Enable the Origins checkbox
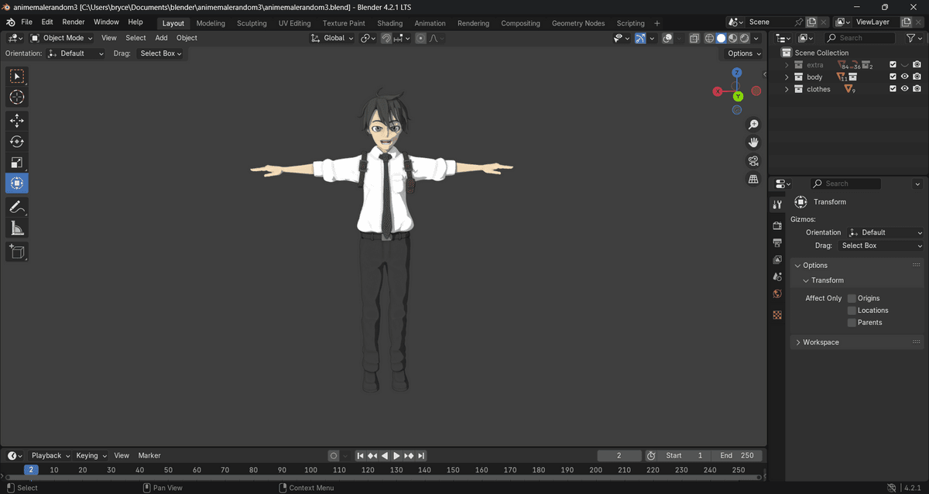 [852, 298]
